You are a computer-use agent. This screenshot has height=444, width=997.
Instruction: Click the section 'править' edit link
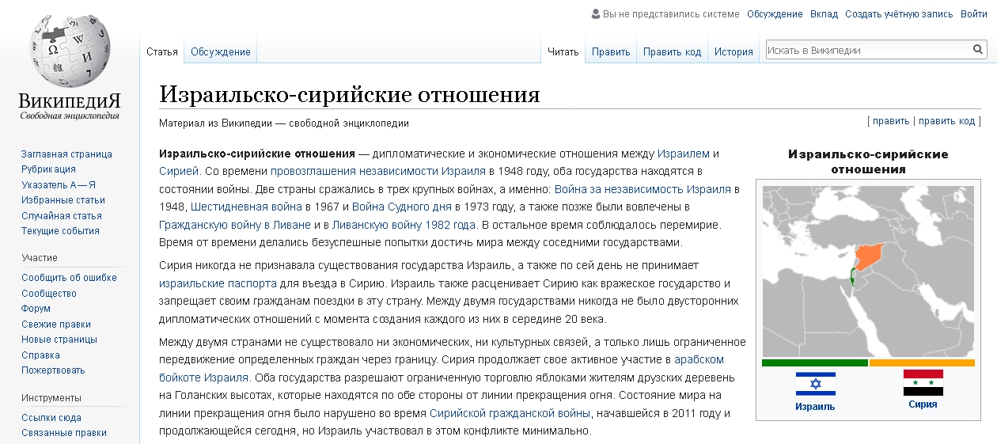[891, 121]
